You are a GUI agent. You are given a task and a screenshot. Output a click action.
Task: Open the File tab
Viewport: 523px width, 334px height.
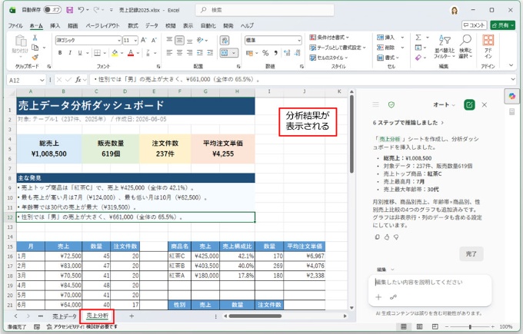pos(15,25)
